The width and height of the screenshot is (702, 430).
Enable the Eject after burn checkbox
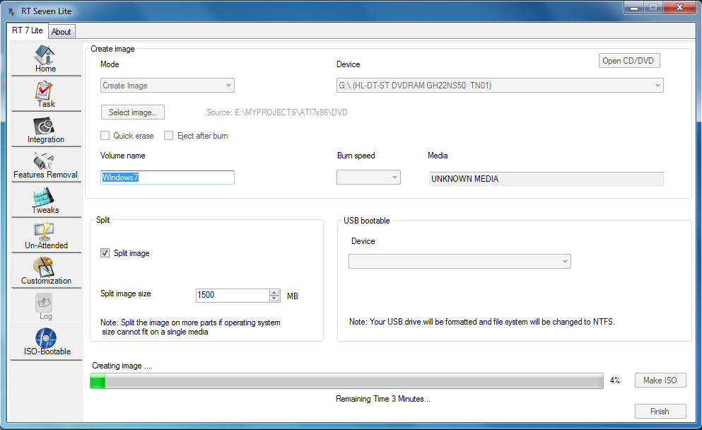[x=169, y=135]
